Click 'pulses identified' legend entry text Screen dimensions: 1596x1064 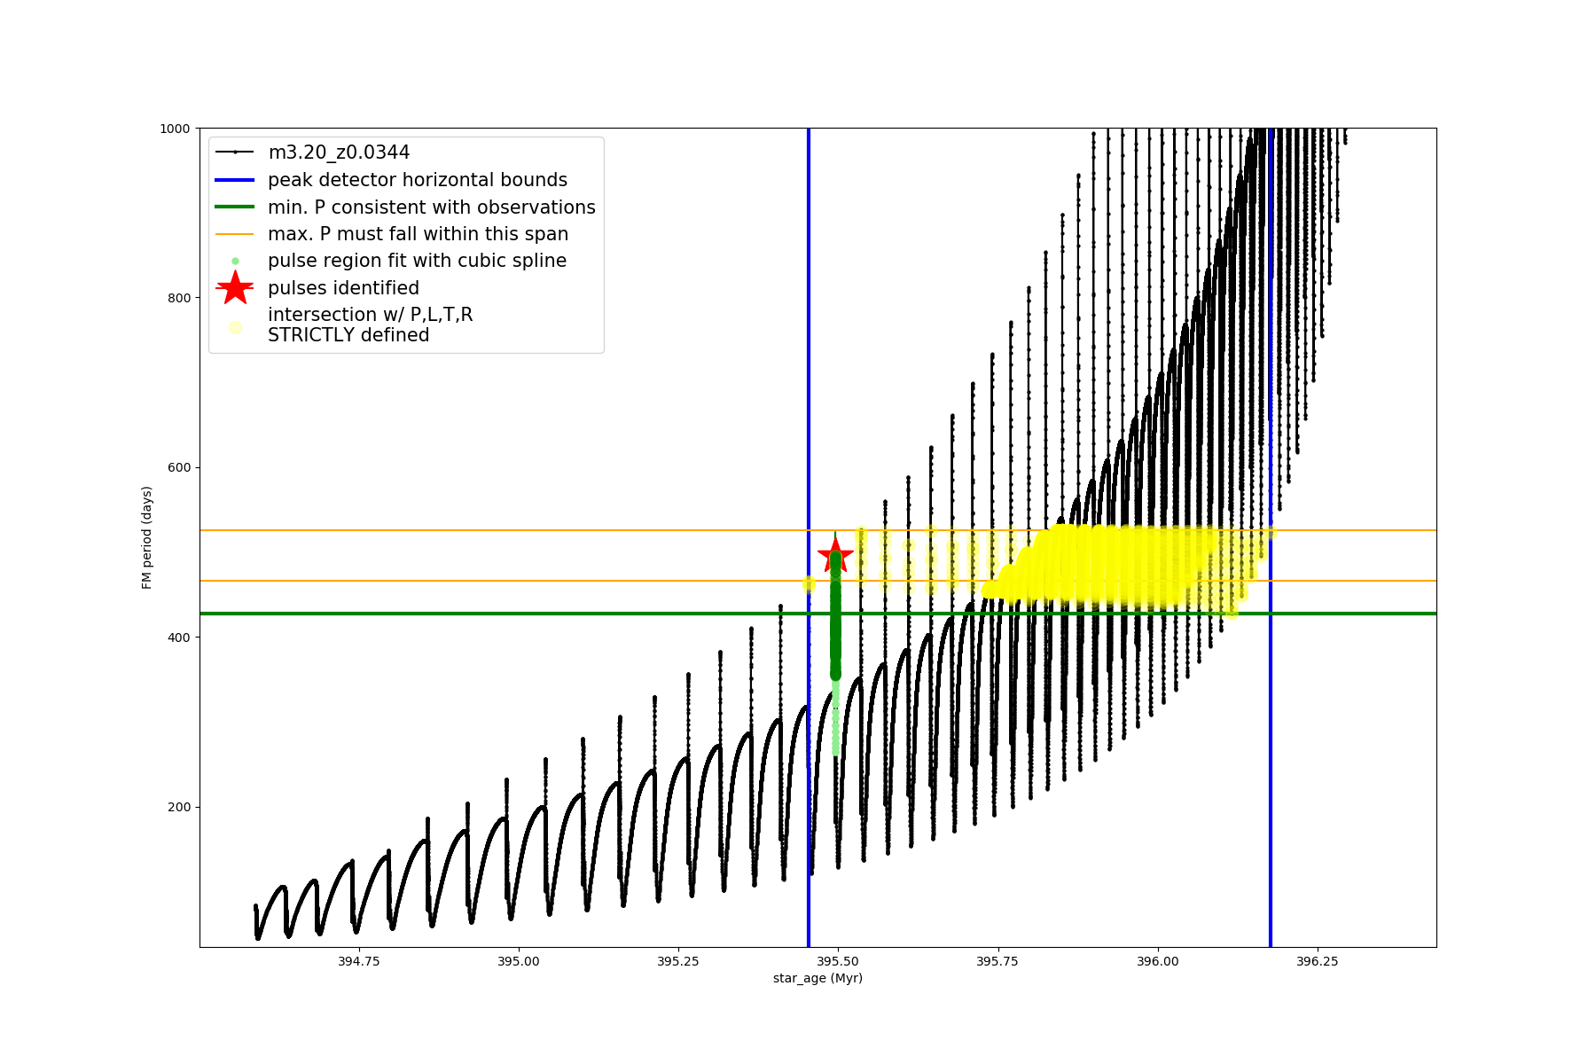343,288
